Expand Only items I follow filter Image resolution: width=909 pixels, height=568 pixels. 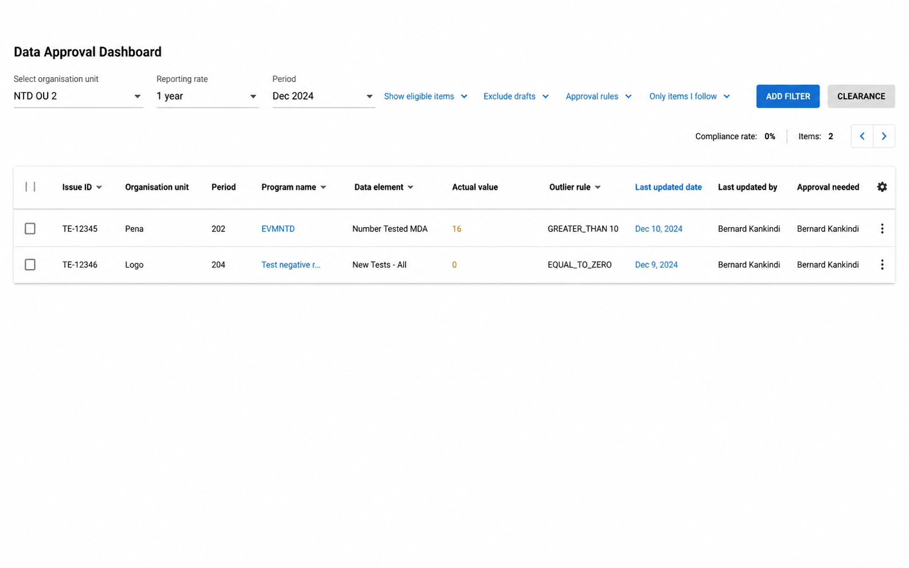tap(689, 96)
